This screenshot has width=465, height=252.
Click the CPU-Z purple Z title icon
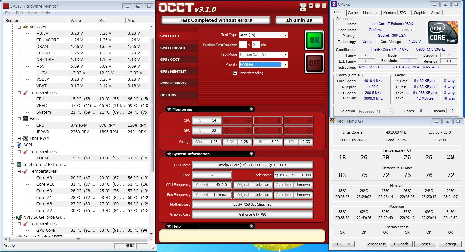pos(334,4)
